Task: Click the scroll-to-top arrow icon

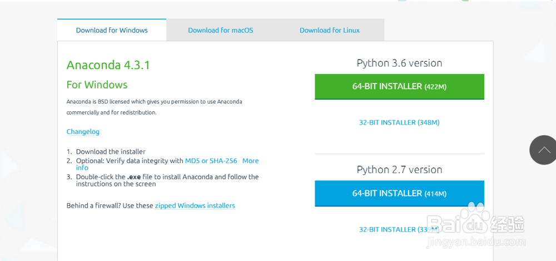Action: click(x=544, y=150)
